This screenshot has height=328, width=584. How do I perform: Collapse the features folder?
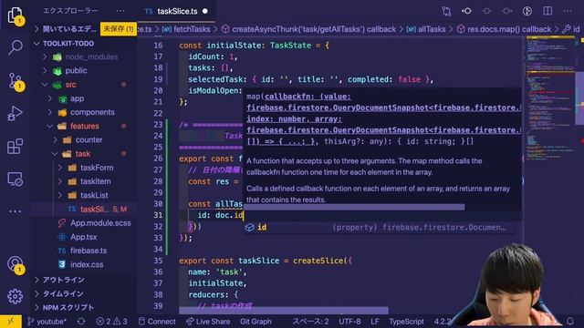(85, 126)
